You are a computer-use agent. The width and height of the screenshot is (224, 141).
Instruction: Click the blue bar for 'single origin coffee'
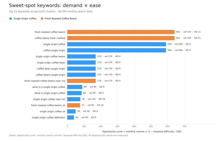click(x=116, y=44)
